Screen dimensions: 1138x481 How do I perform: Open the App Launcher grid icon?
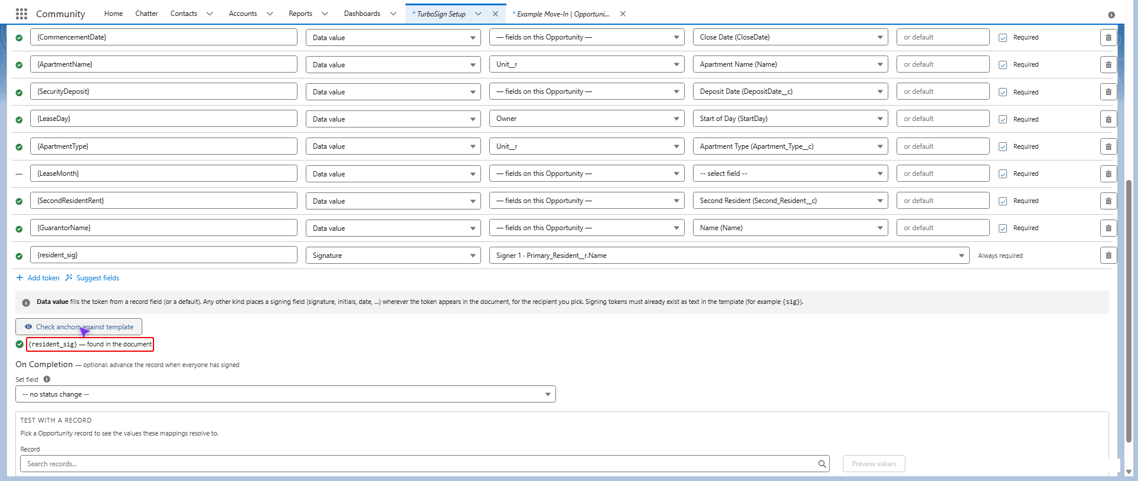pos(21,14)
